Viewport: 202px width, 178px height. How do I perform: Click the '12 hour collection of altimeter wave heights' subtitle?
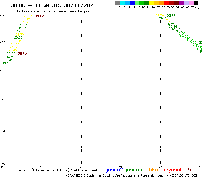click(x=53, y=11)
